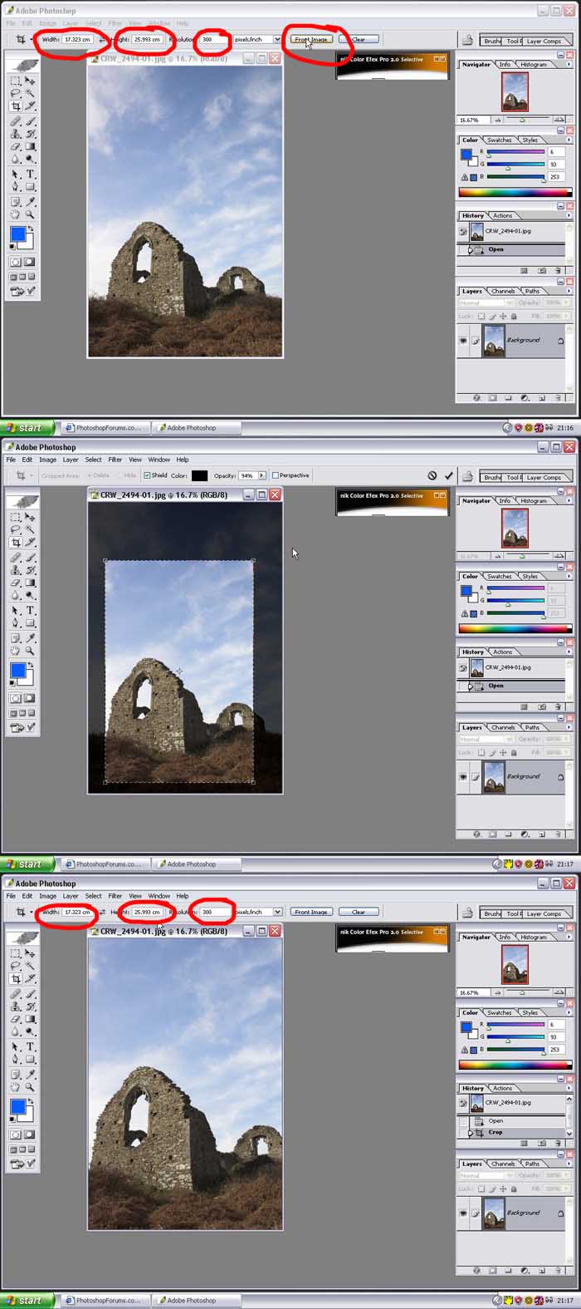This screenshot has height=1309, width=581.
Task: Hide the Background layer in bottom screenshot
Action: click(x=463, y=1213)
